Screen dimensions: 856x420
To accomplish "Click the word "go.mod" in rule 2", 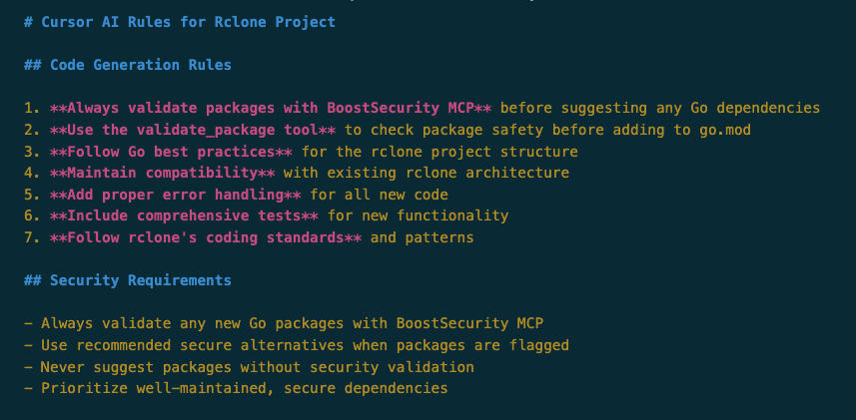I will [x=724, y=130].
